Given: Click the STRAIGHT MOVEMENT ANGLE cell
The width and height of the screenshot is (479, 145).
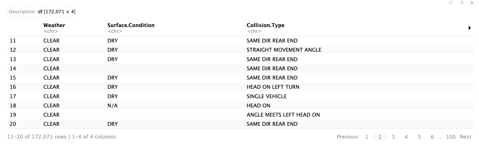Looking at the screenshot, I should coord(284,50).
